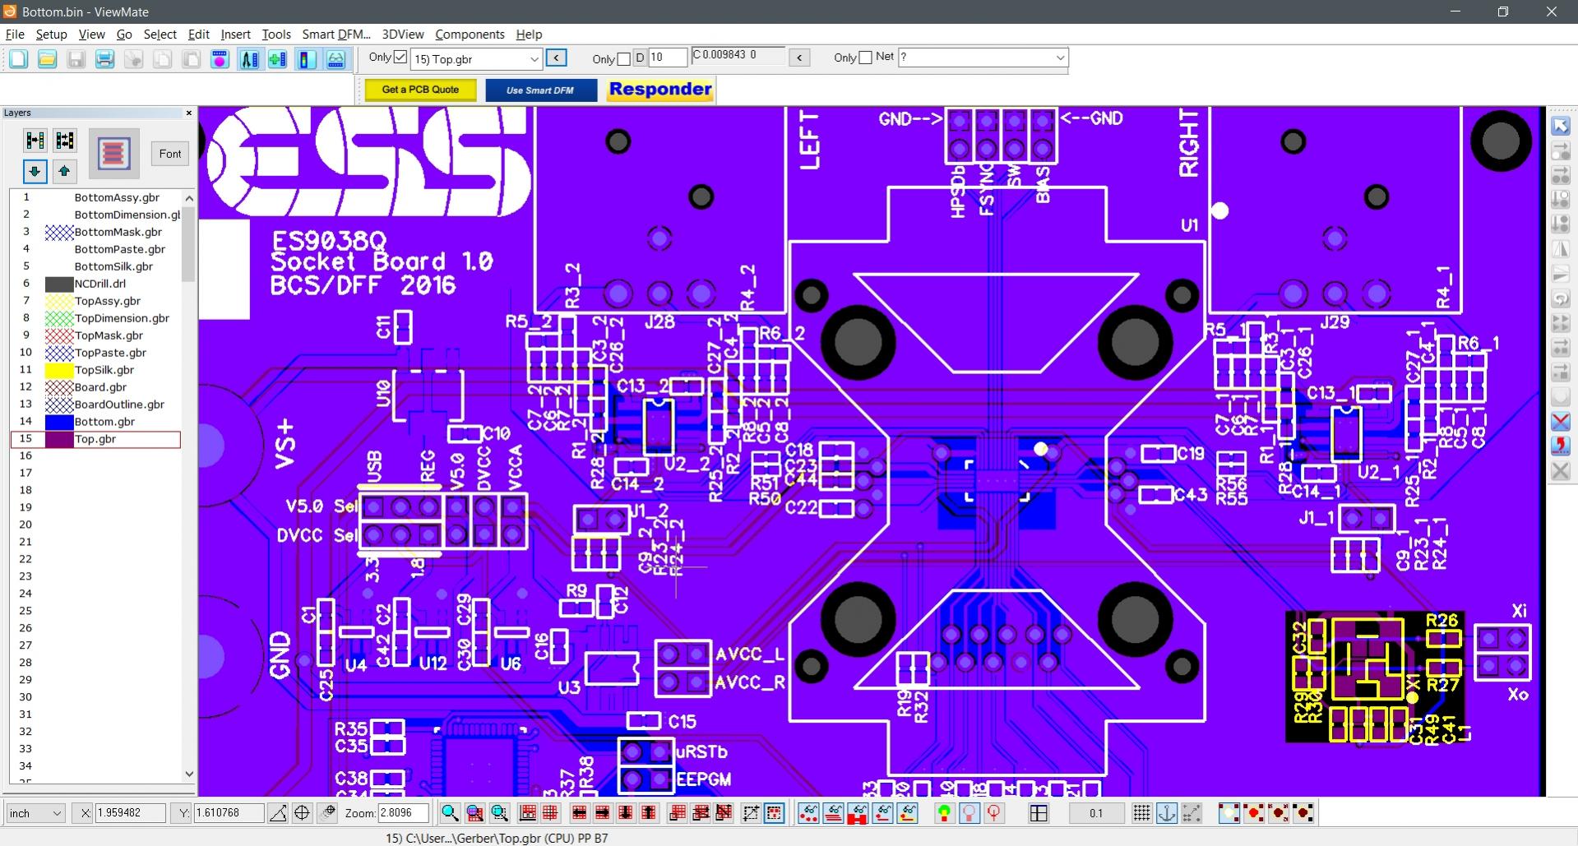The image size is (1578, 846).
Task: Open the Smart DFM menu
Action: click(336, 35)
